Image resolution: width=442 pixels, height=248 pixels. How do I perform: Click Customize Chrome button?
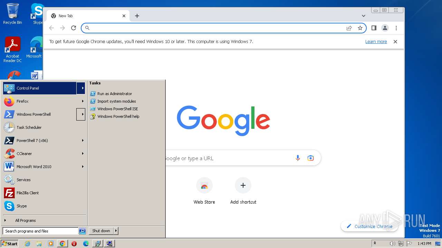pos(369,226)
